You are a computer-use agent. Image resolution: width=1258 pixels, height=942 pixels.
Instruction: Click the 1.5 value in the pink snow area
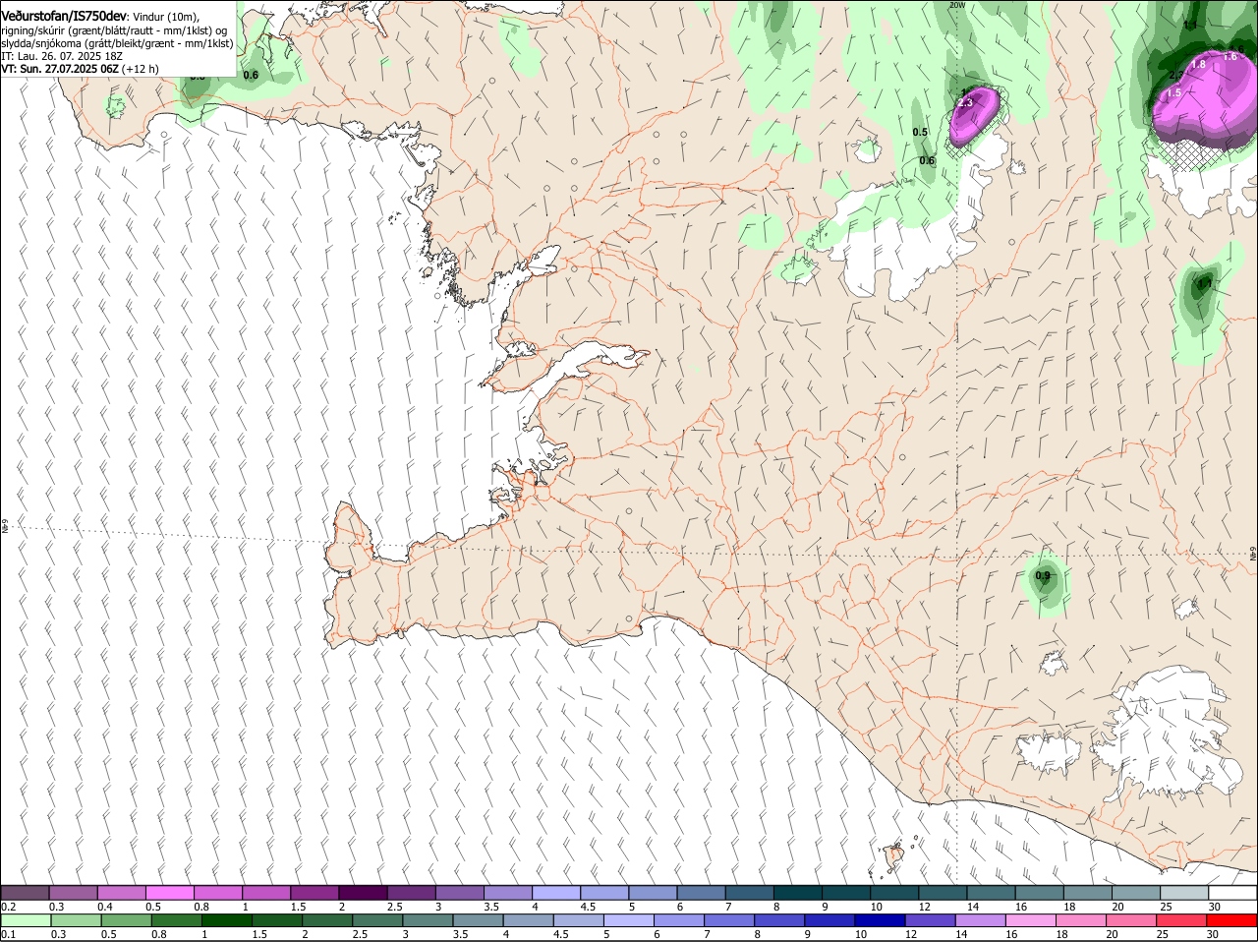(1173, 93)
